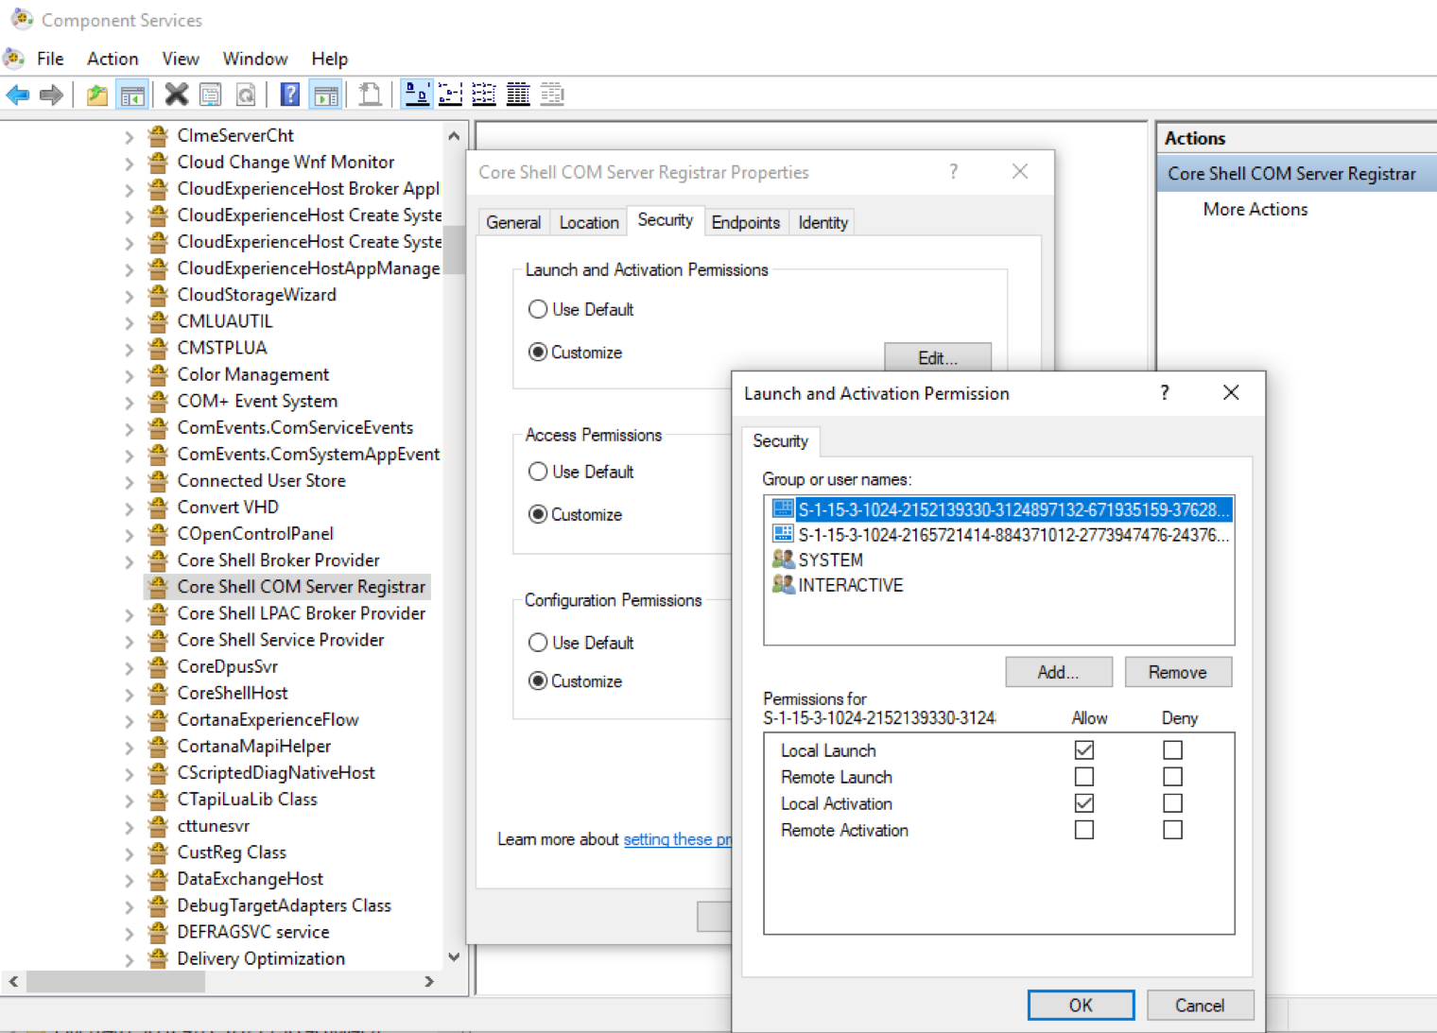Click the CoreShellHost package icon
This screenshot has height=1033, width=1437.
pyautogui.click(x=159, y=693)
